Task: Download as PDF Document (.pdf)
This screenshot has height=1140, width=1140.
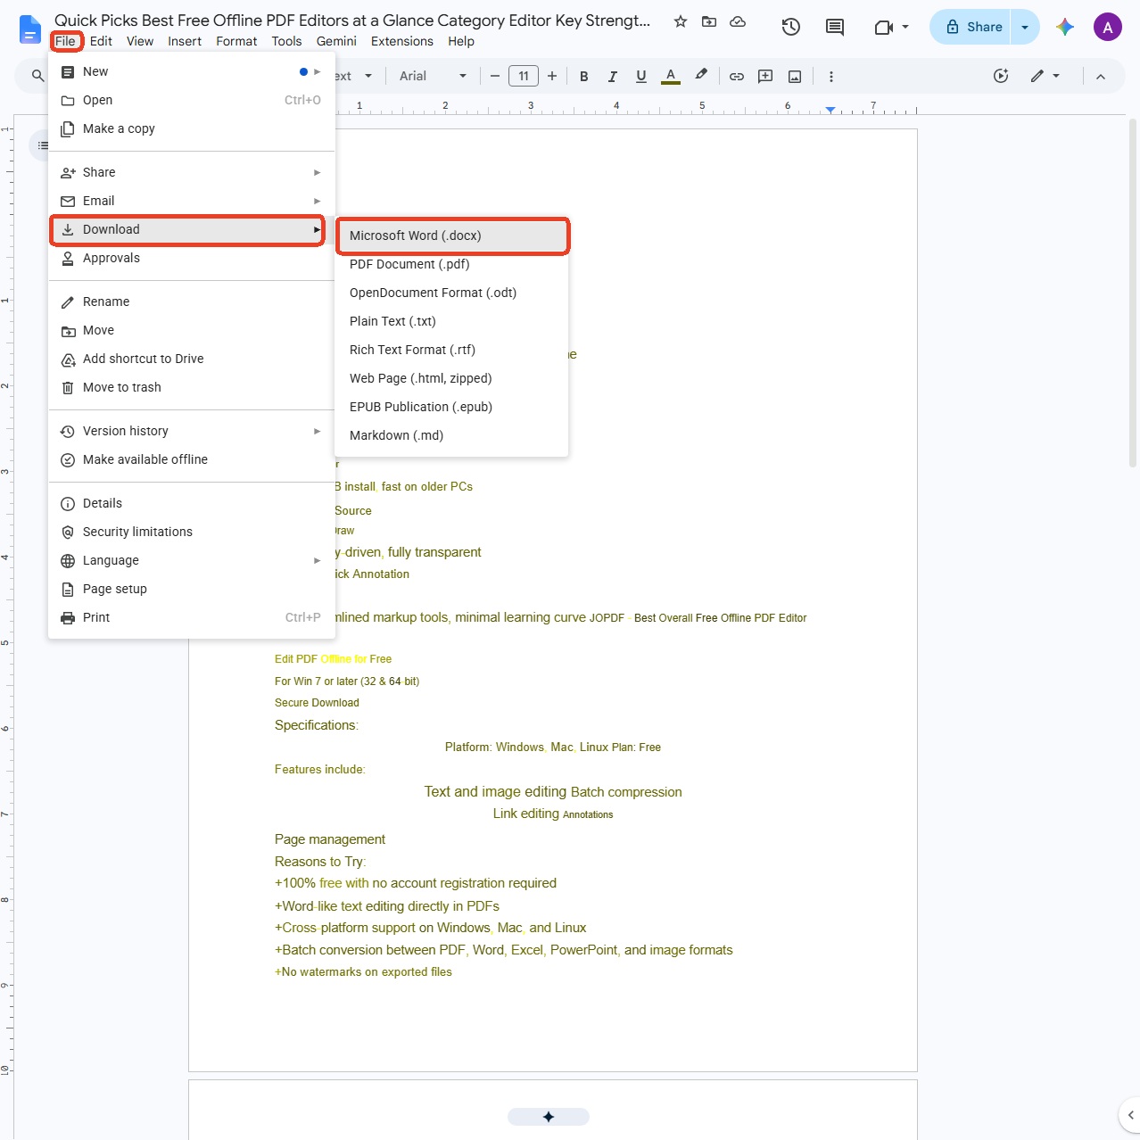Action: pyautogui.click(x=451, y=264)
